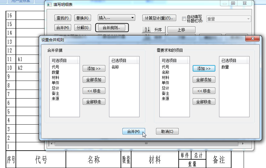
Task: Click 全部添加 in 合并依据 group
Action: coord(94,80)
